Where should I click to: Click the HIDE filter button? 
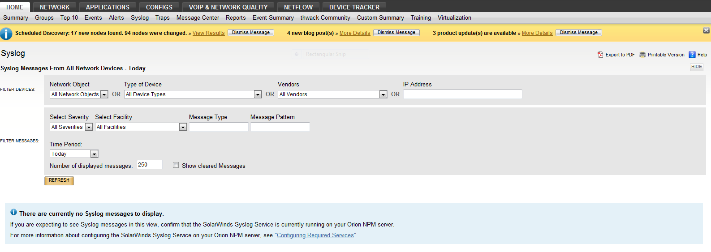pyautogui.click(x=697, y=67)
